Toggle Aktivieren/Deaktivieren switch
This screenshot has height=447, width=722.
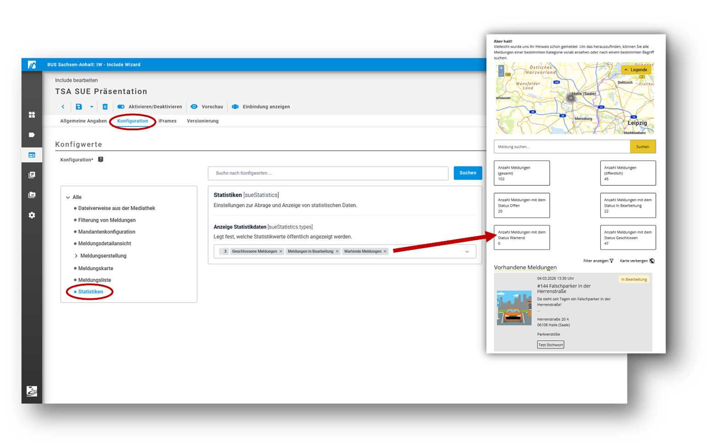[x=121, y=107]
